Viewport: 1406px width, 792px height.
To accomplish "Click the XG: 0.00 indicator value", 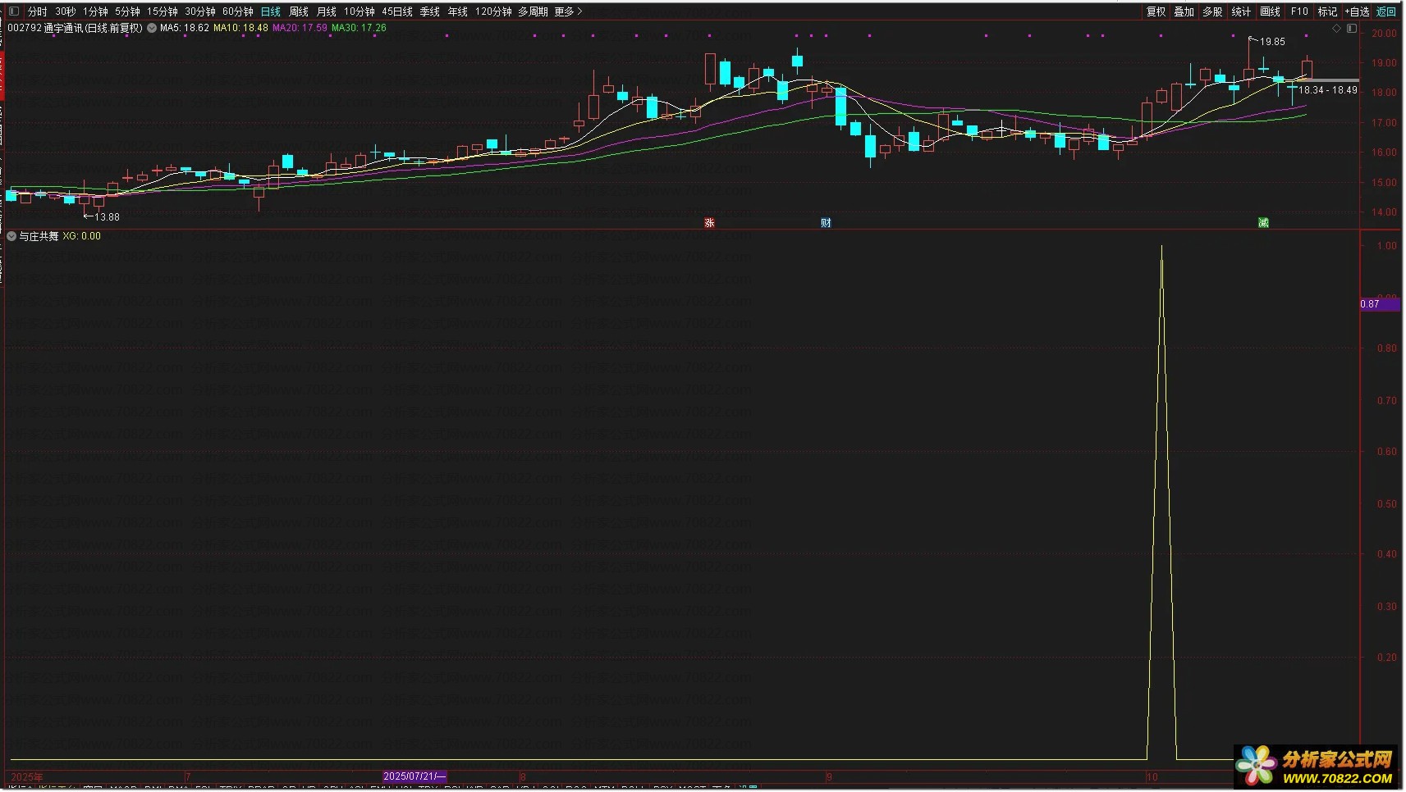I will click(82, 236).
